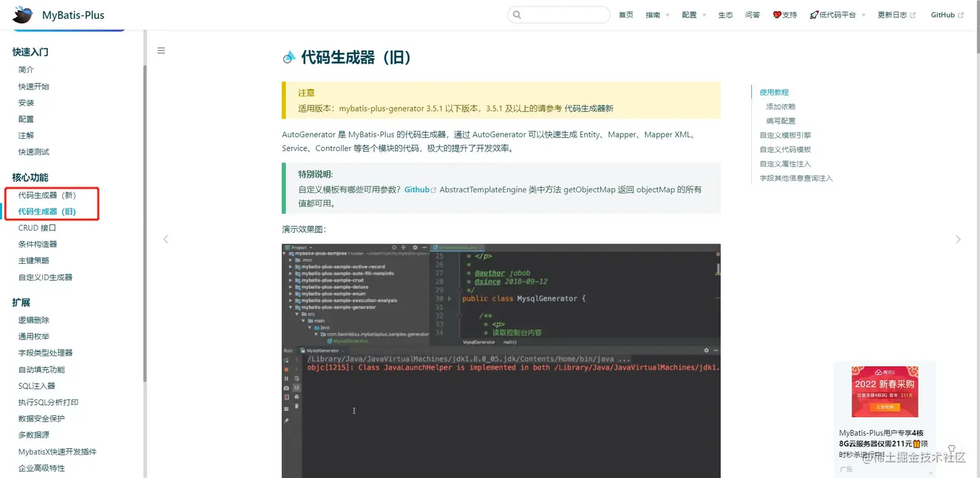Open 通用枚举 sidebar page
This screenshot has width=980, height=478.
(x=34, y=337)
